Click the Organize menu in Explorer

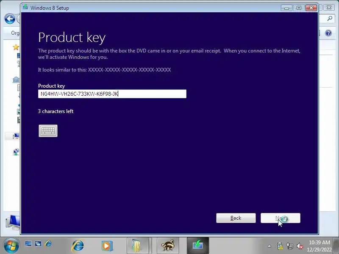coord(15,33)
